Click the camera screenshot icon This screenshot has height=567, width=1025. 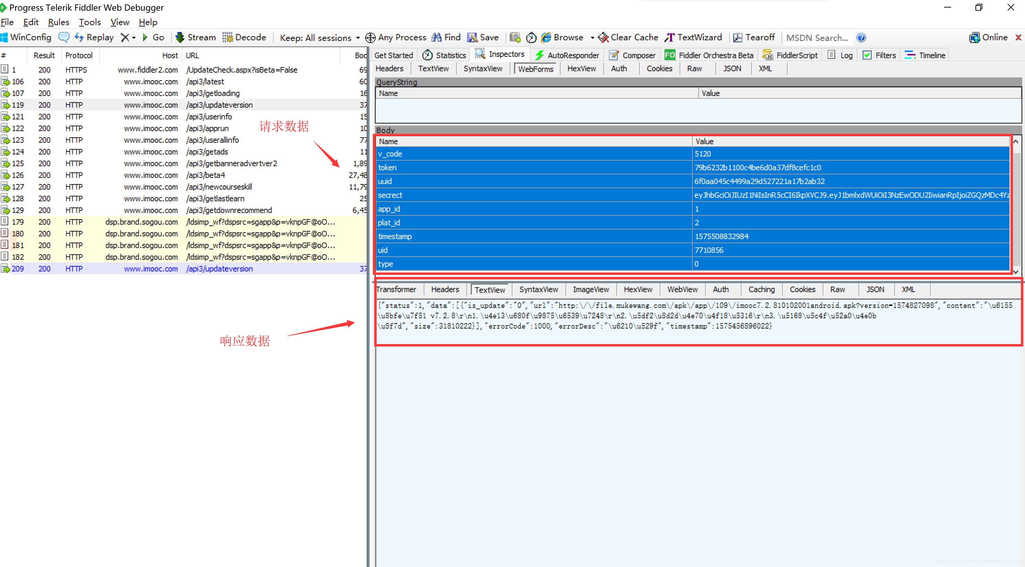coord(515,38)
